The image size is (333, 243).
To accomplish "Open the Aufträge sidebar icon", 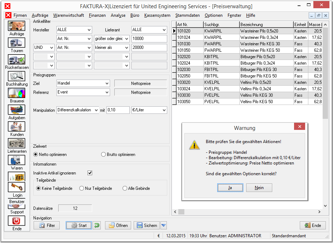I will coord(16,26).
